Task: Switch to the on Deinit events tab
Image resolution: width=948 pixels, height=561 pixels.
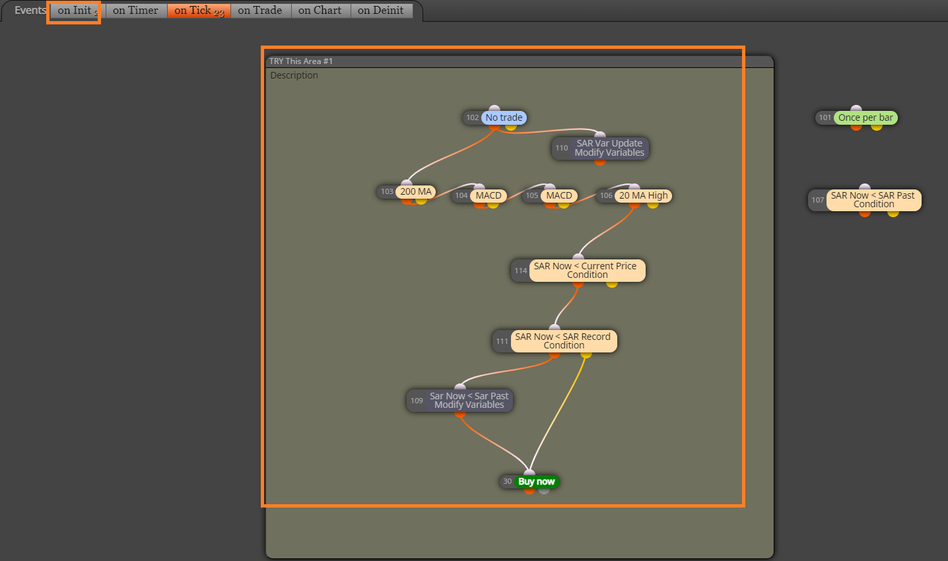Action: 381,11
